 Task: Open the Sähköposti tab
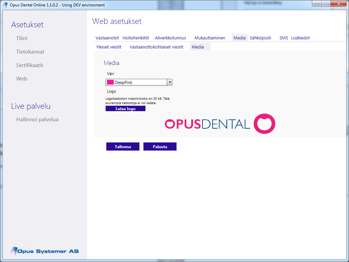260,38
